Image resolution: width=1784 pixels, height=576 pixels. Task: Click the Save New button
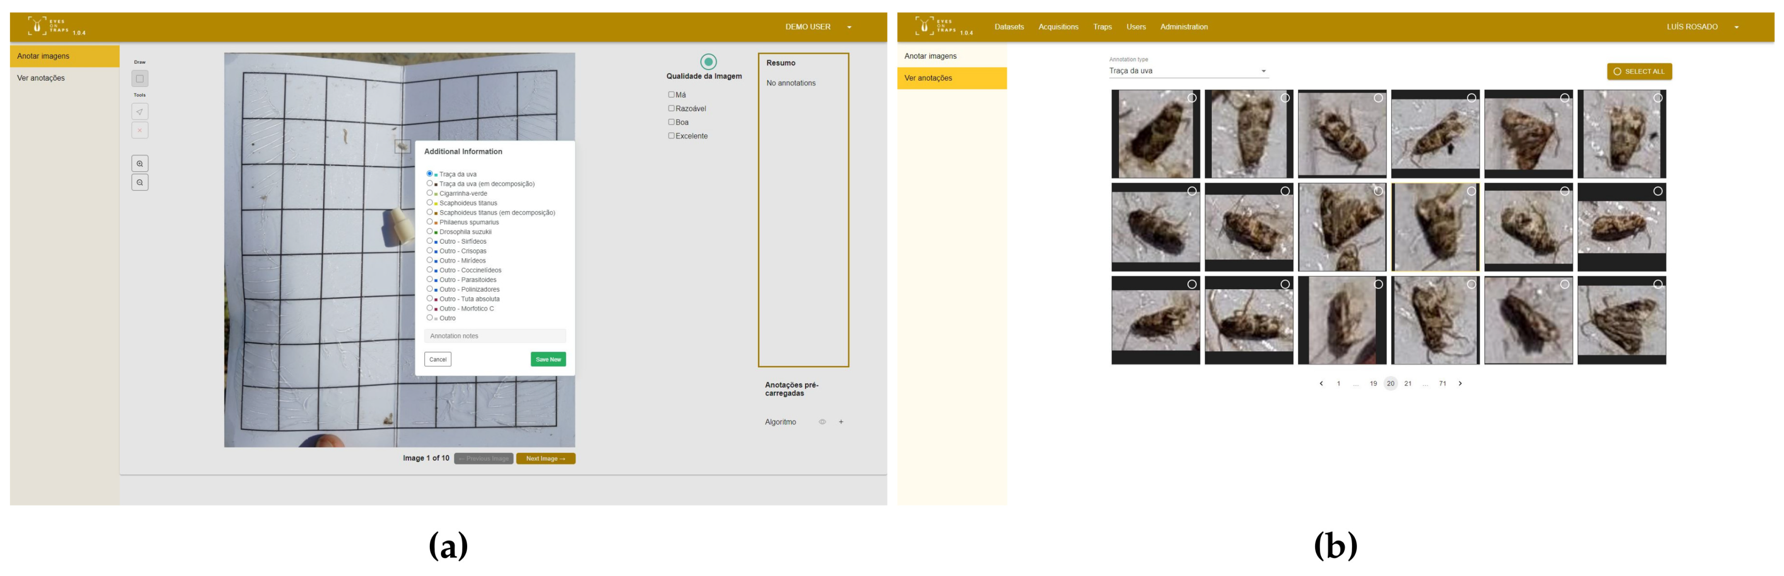pyautogui.click(x=548, y=359)
